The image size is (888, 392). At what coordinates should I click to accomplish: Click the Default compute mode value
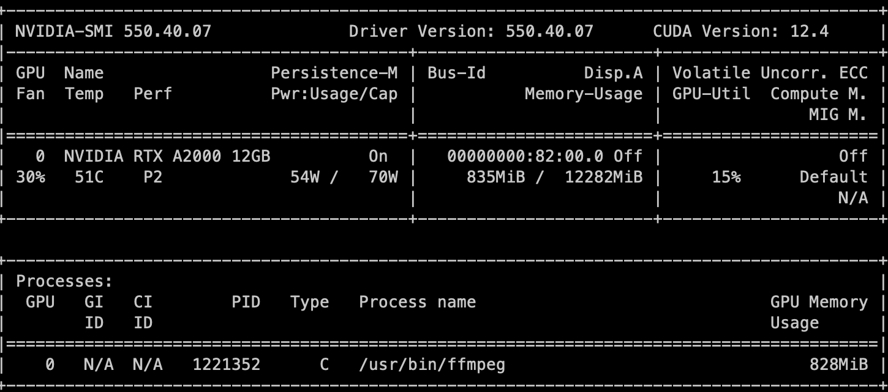coord(833,177)
